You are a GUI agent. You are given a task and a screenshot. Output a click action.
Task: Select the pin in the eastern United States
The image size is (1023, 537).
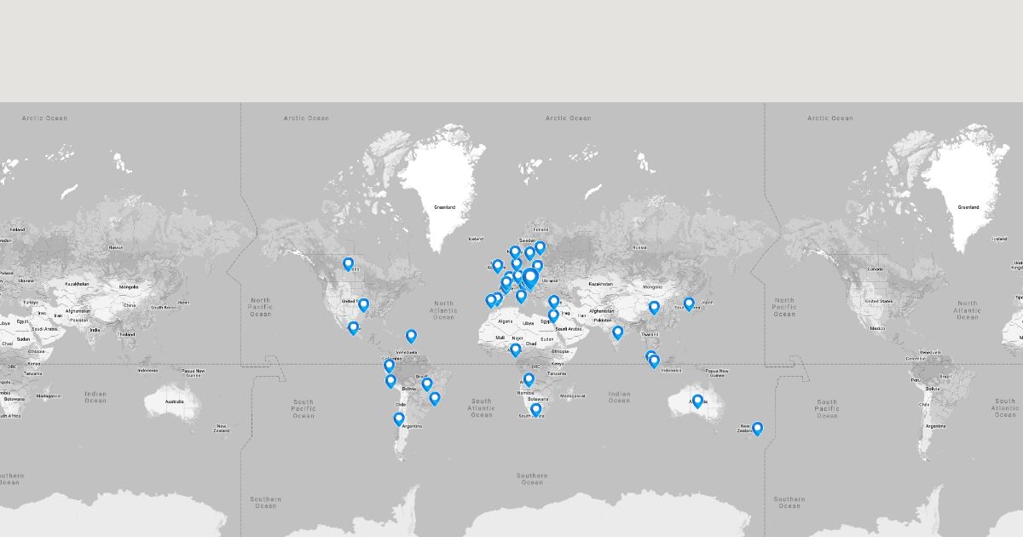coord(363,304)
